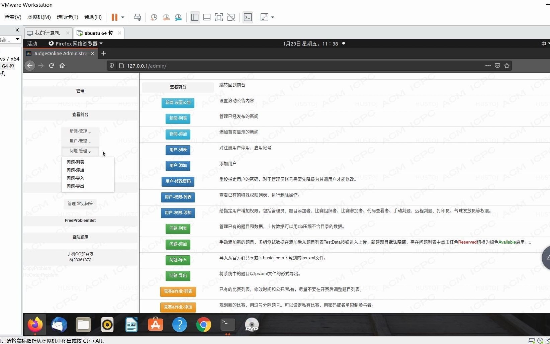This screenshot has height=344, width=550.
Task: Select 问题-列表 from the dropdown menu
Action: click(75, 162)
